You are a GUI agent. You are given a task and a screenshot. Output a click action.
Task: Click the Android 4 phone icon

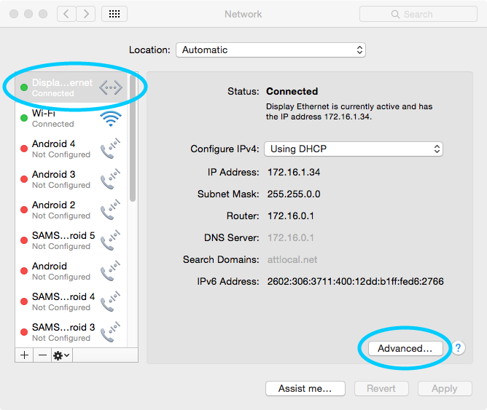point(110,149)
